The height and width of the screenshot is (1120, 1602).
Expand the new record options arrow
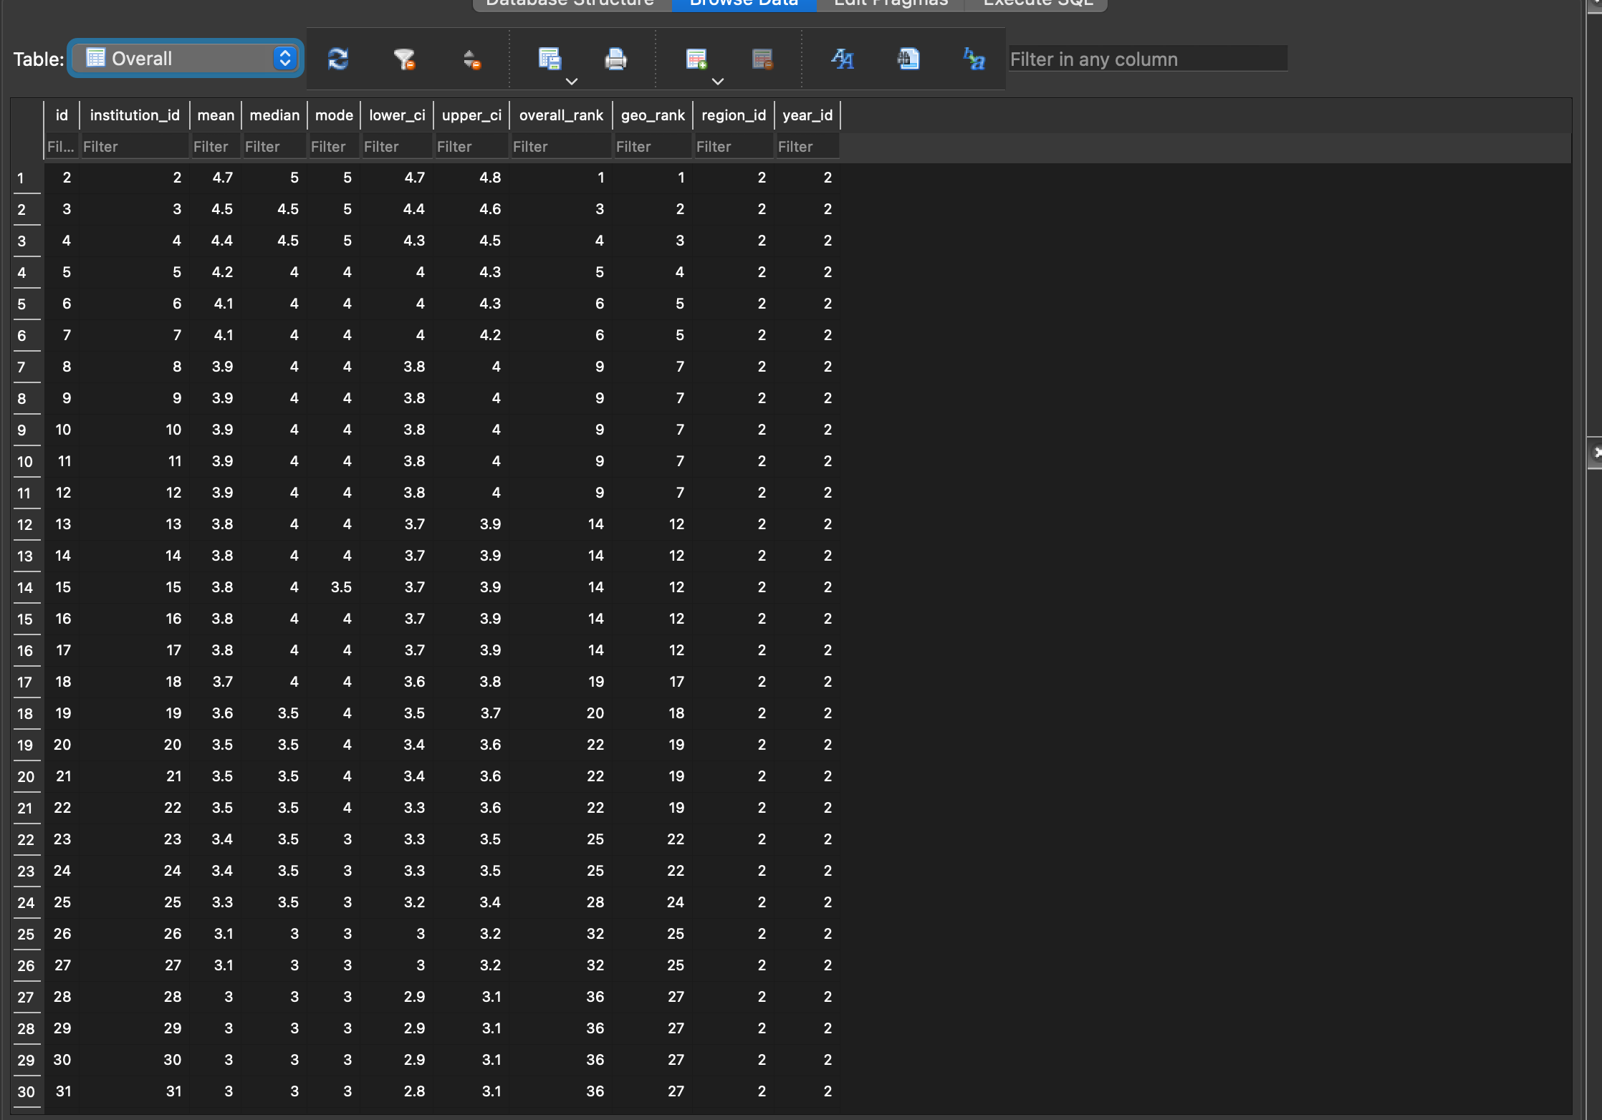(x=717, y=82)
